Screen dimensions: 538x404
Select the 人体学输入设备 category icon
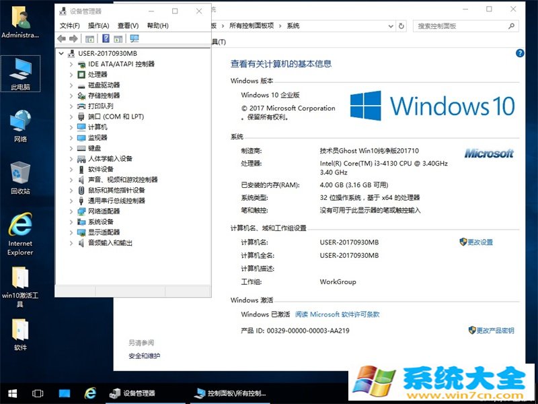81,159
